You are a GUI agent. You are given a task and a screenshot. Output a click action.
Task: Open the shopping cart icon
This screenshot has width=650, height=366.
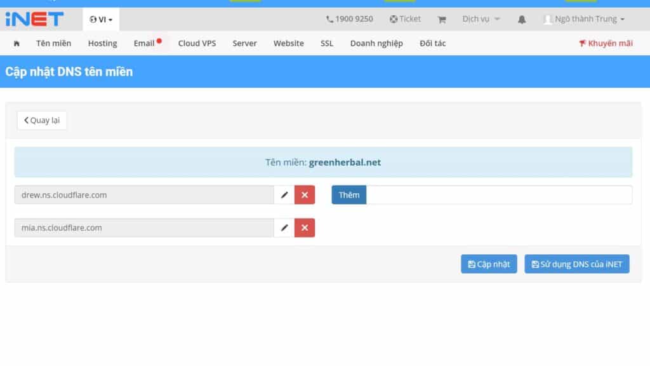tap(442, 20)
